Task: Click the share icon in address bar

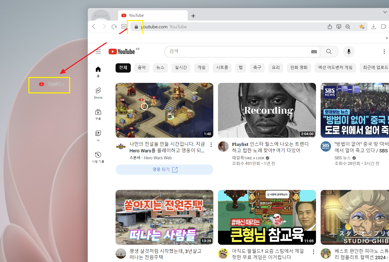Action: coord(330,27)
